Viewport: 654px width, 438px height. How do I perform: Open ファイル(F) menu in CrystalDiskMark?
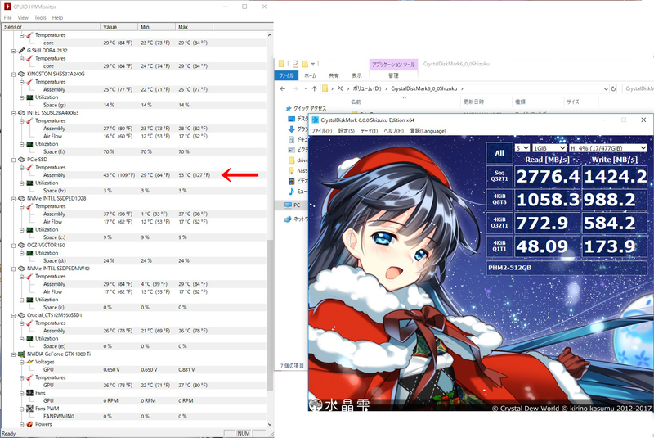[321, 131]
